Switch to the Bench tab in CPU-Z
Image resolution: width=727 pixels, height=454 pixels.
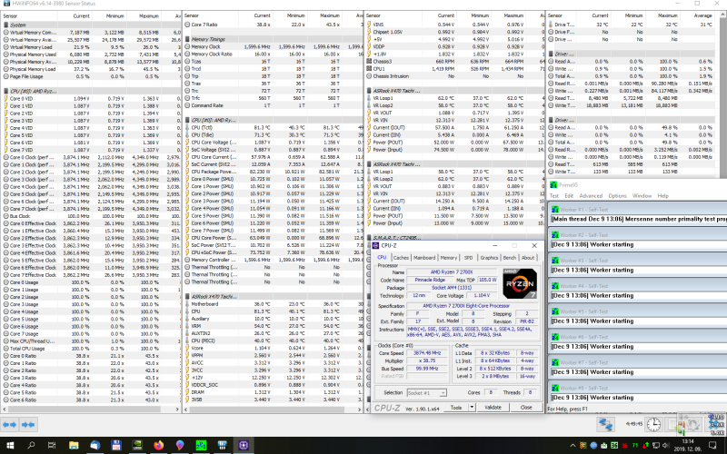(510, 258)
